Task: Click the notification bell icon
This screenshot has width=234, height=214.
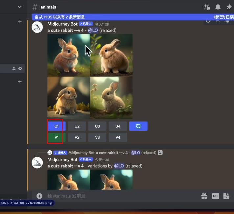Action: point(218,7)
